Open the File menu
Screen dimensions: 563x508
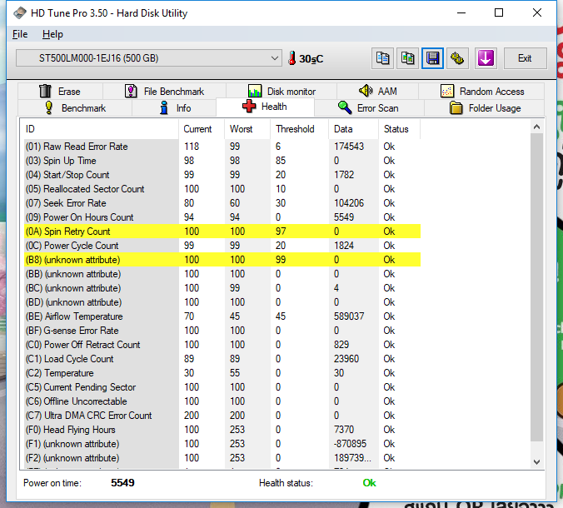pyautogui.click(x=20, y=34)
